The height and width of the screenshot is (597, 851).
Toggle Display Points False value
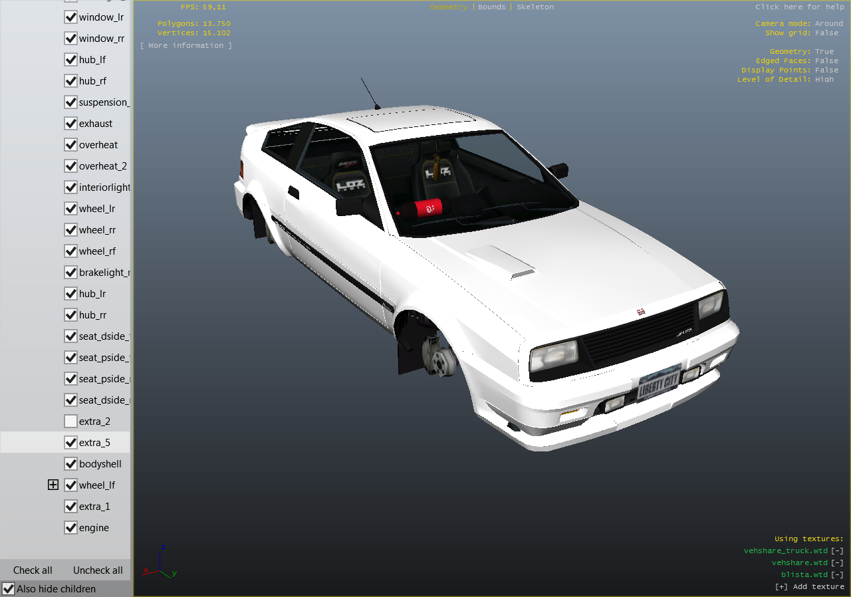point(827,70)
